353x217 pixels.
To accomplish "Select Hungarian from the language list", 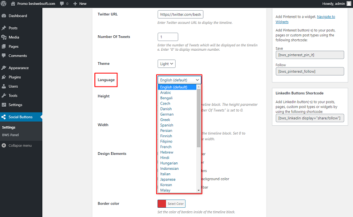I will [x=177, y=163].
